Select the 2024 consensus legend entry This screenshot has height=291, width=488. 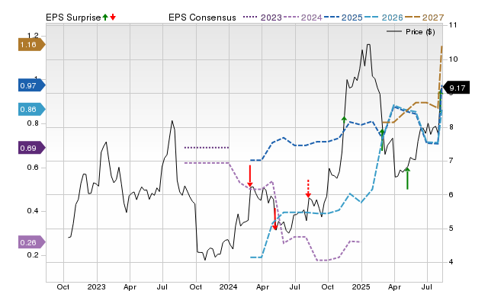click(303, 18)
